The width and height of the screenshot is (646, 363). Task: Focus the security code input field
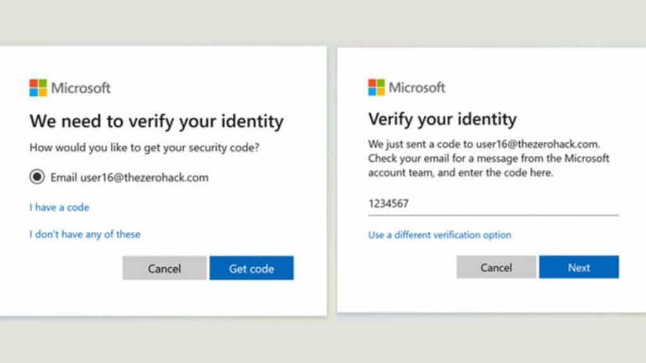click(x=493, y=204)
